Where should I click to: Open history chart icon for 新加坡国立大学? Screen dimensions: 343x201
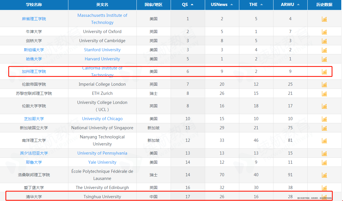(324, 128)
